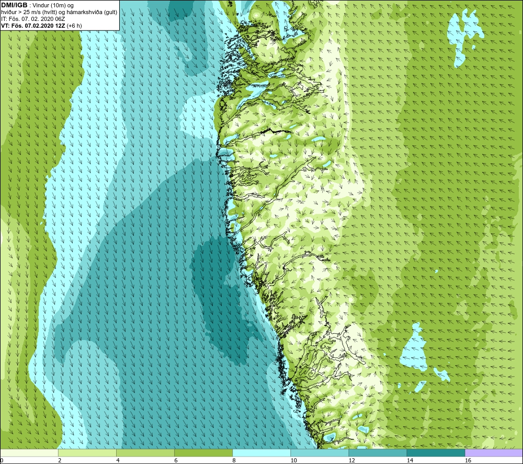This screenshot has height=464, width=523.
Task: Select the 6–8 m/s darker green swatch
Action: point(203,453)
